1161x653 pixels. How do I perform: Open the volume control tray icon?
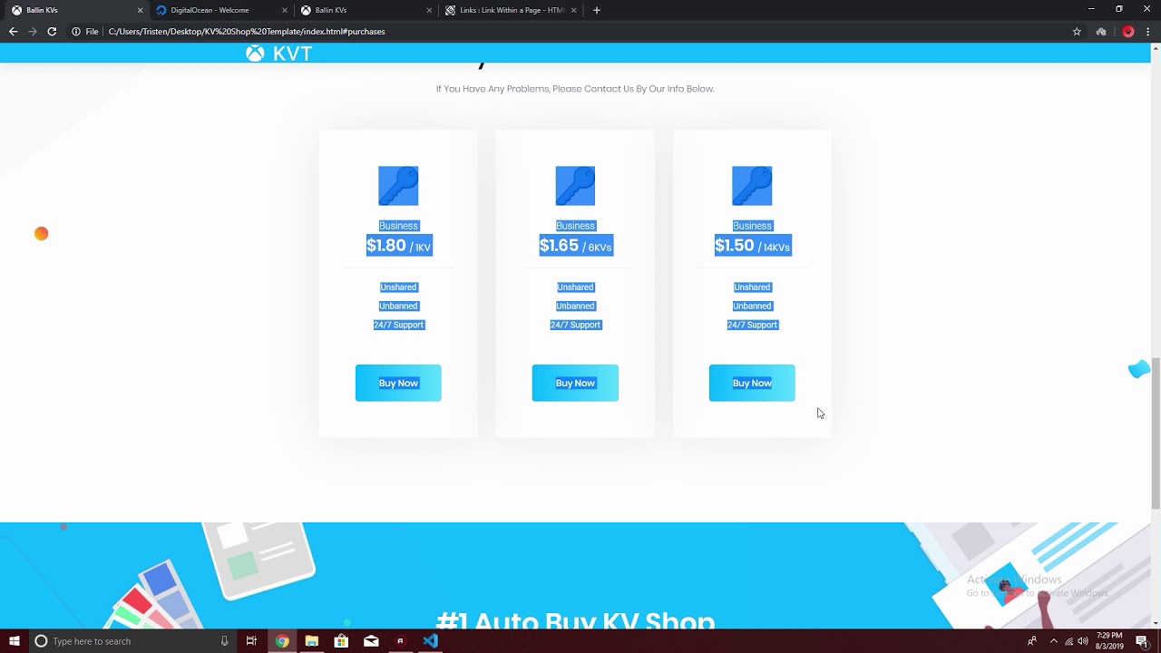click(x=1083, y=641)
